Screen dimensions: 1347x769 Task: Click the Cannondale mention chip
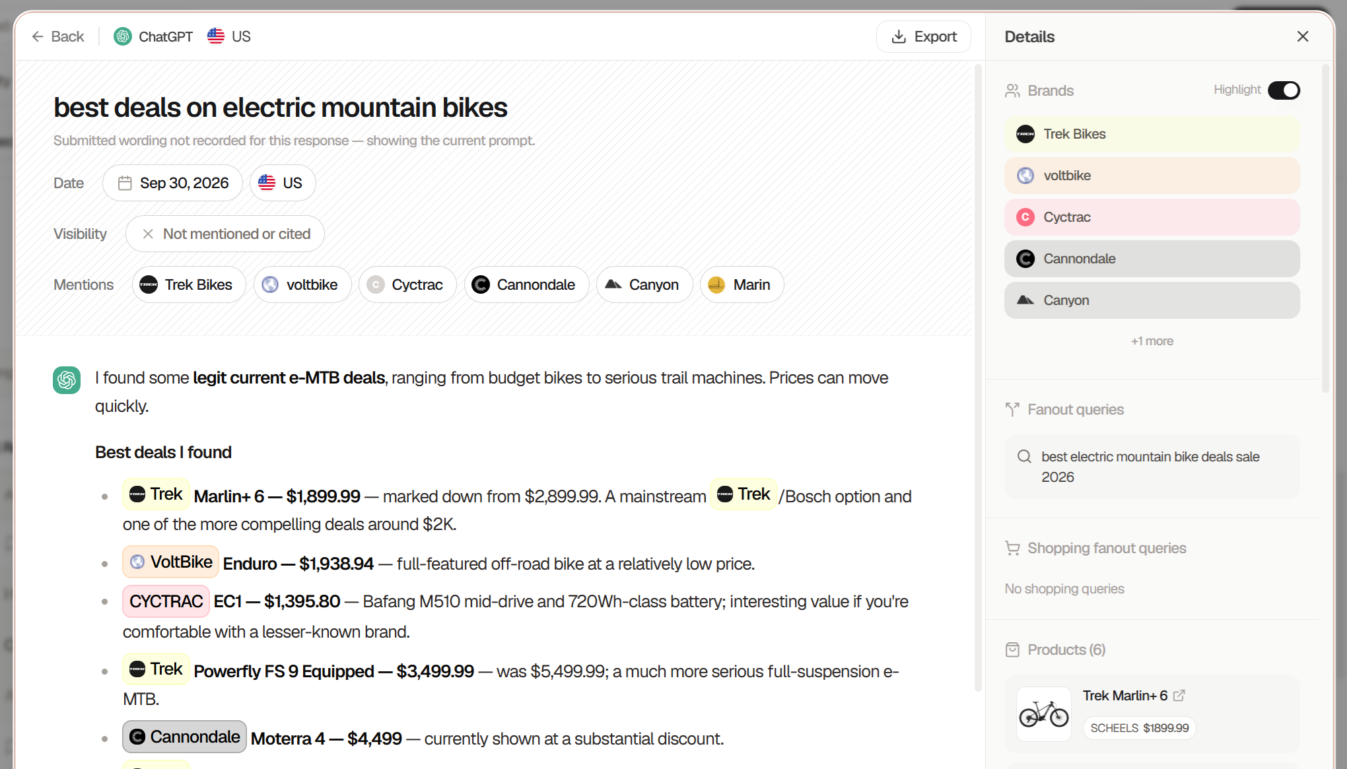526,284
